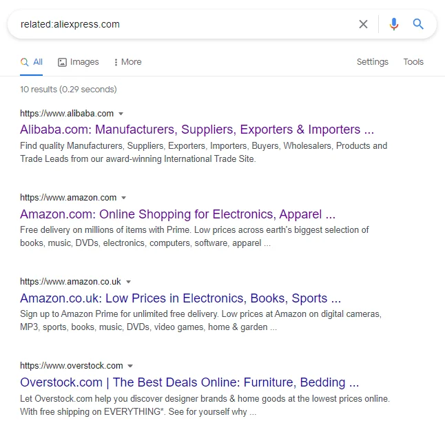The height and width of the screenshot is (421, 445).
Task: Expand amazon.com URL dropdown arrow
Action: point(124,198)
